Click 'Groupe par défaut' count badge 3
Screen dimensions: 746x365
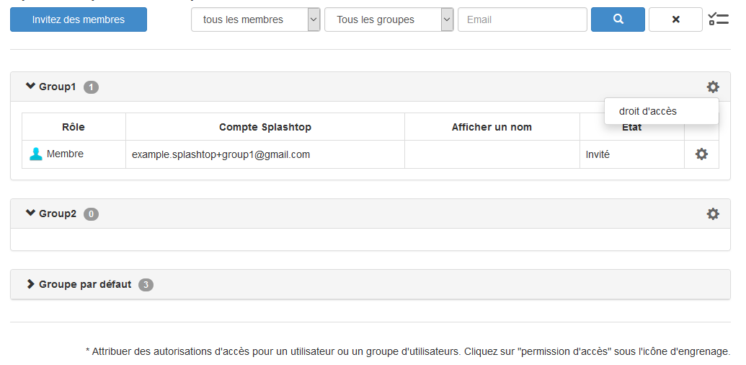point(146,285)
